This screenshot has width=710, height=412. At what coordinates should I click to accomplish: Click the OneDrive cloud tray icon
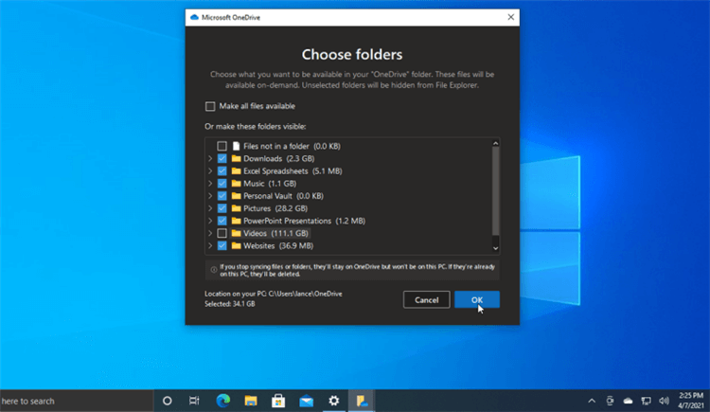(629, 400)
